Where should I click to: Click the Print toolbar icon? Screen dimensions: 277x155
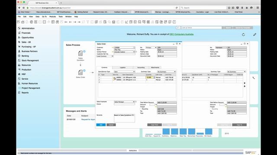pos(23,22)
